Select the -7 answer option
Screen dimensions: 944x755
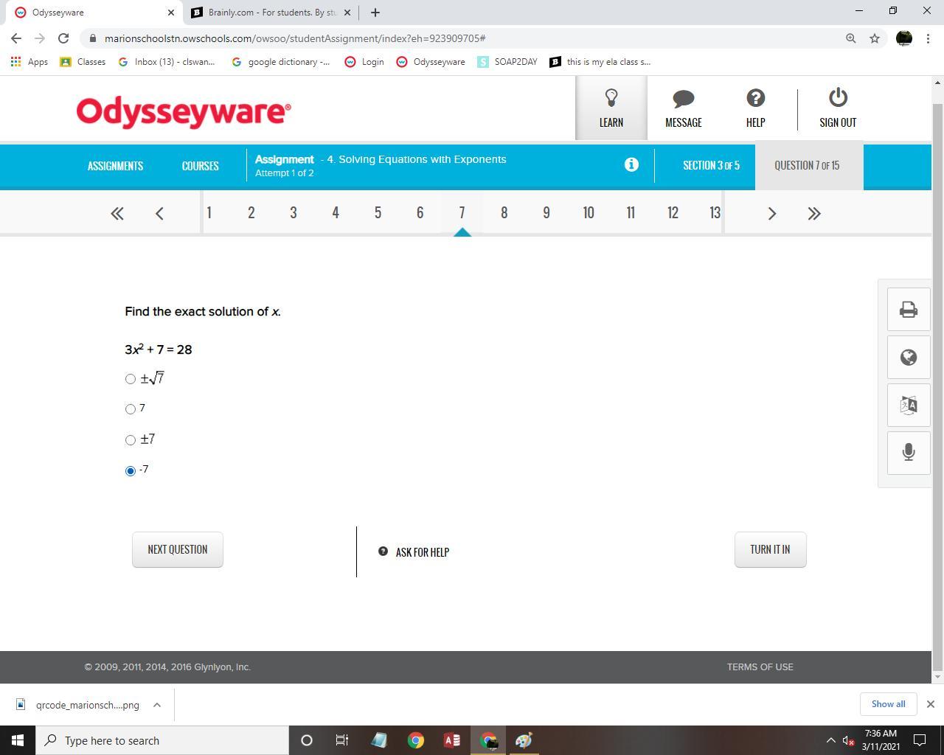pos(131,470)
